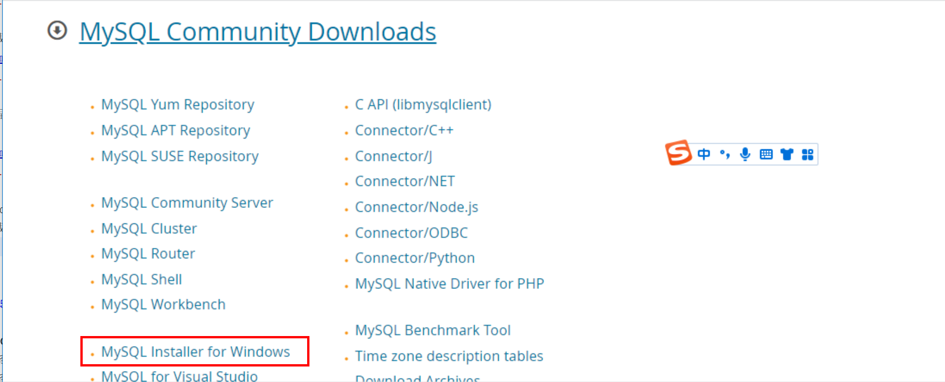Open MySQL SUSE Repository link

(180, 156)
